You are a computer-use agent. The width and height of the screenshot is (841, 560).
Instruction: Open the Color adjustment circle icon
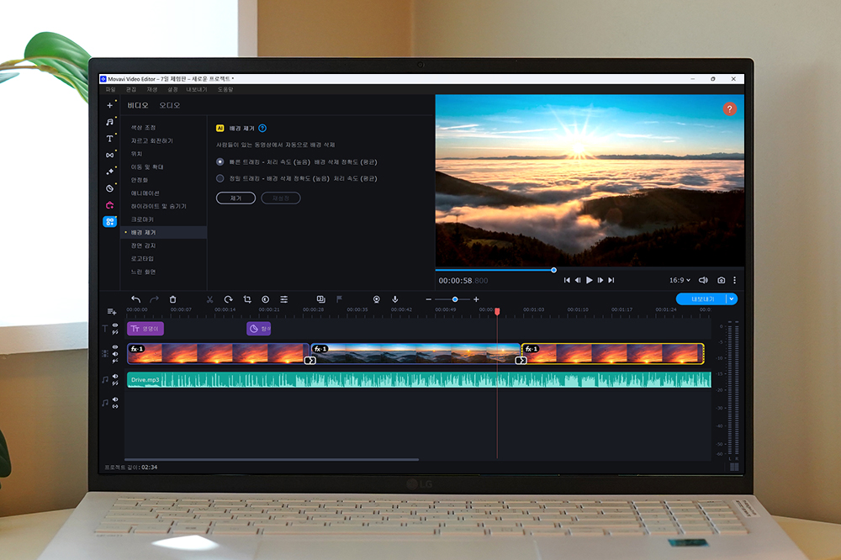point(266,299)
